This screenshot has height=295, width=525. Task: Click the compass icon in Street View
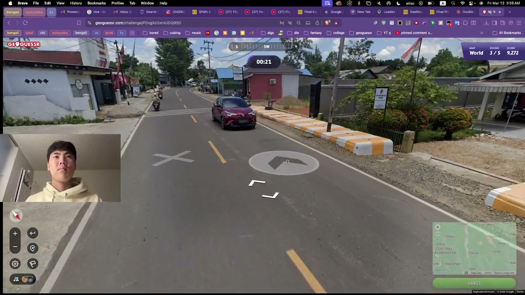click(16, 215)
